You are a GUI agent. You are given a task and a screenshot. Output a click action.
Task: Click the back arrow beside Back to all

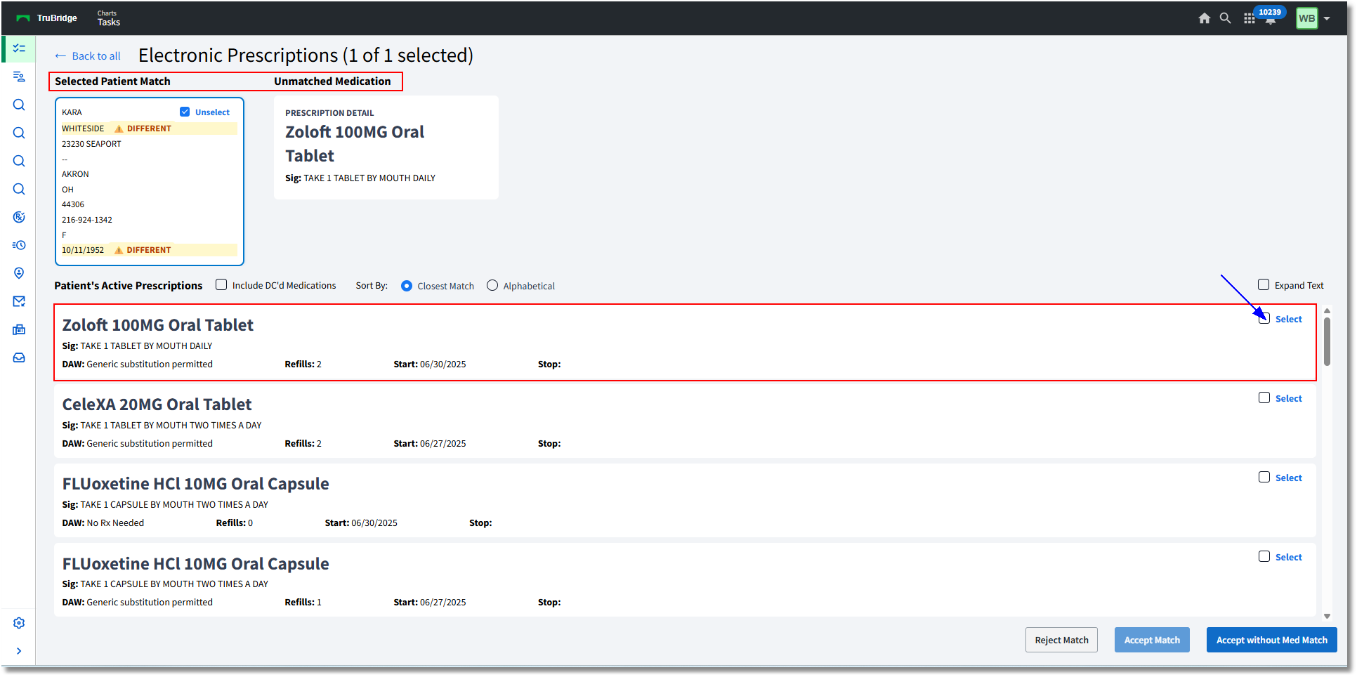tap(60, 56)
